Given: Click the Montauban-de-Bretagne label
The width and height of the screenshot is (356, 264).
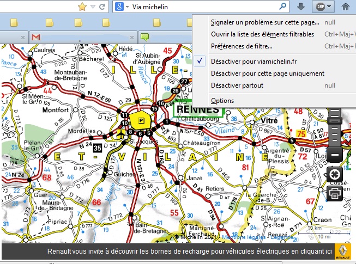Looking at the screenshot, I should click(x=71, y=75).
